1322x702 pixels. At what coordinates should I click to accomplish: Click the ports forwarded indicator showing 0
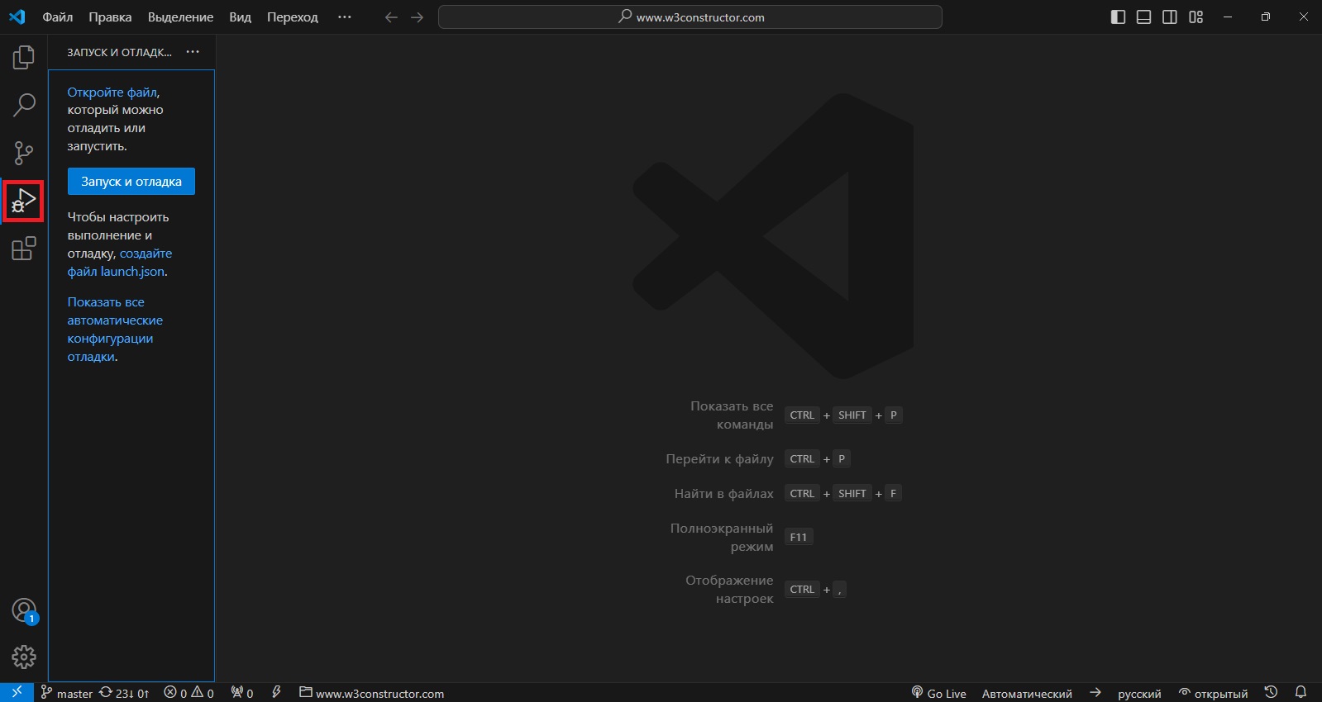coord(242,693)
